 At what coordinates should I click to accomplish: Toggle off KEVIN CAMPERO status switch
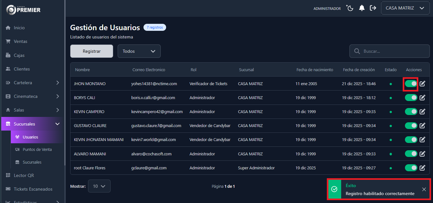[411, 112]
